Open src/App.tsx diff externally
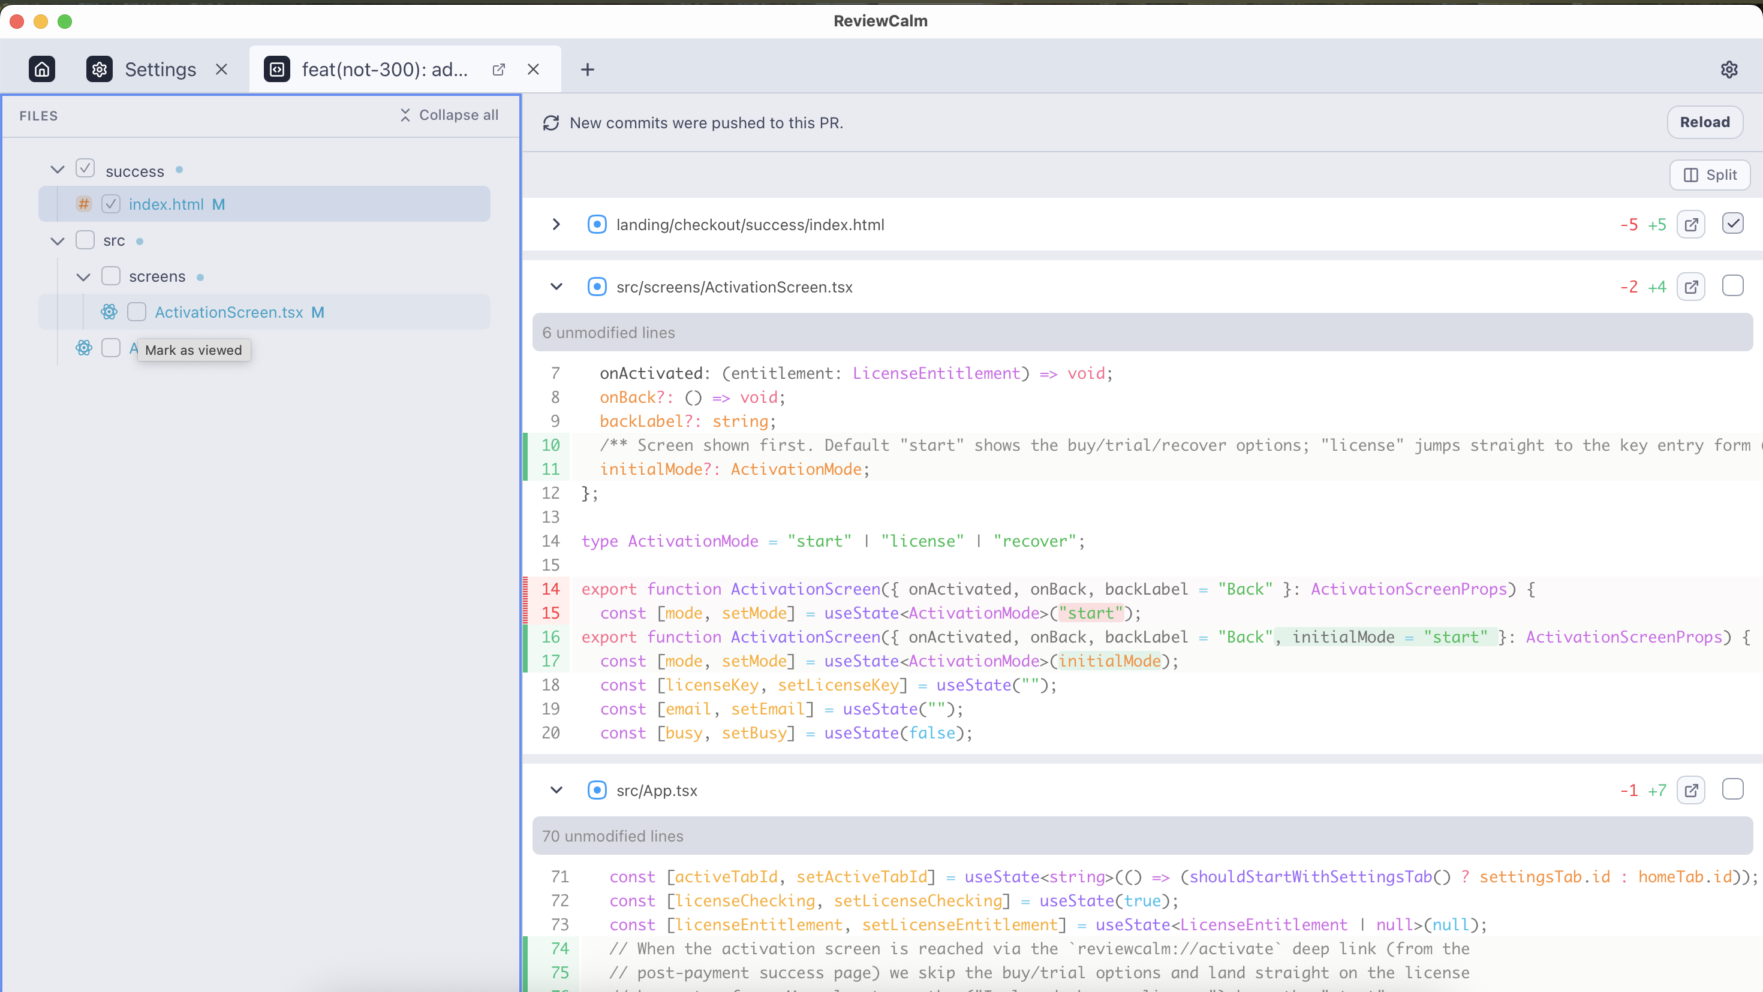 click(1690, 790)
